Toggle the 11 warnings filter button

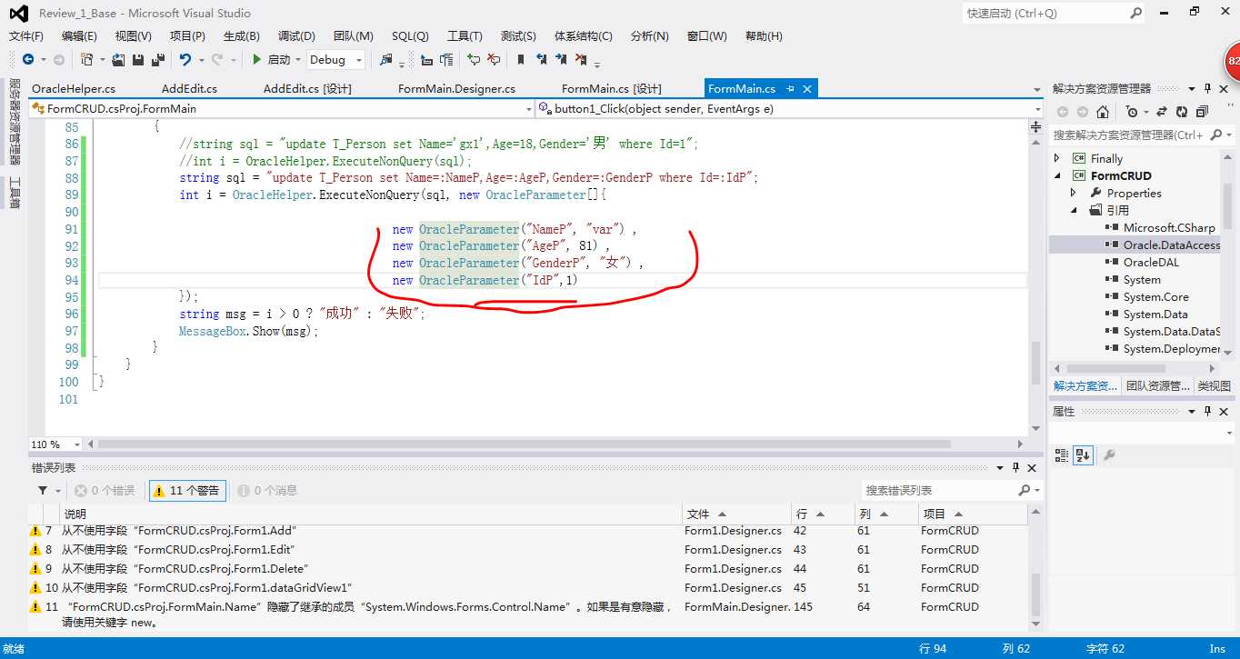pyautogui.click(x=187, y=490)
